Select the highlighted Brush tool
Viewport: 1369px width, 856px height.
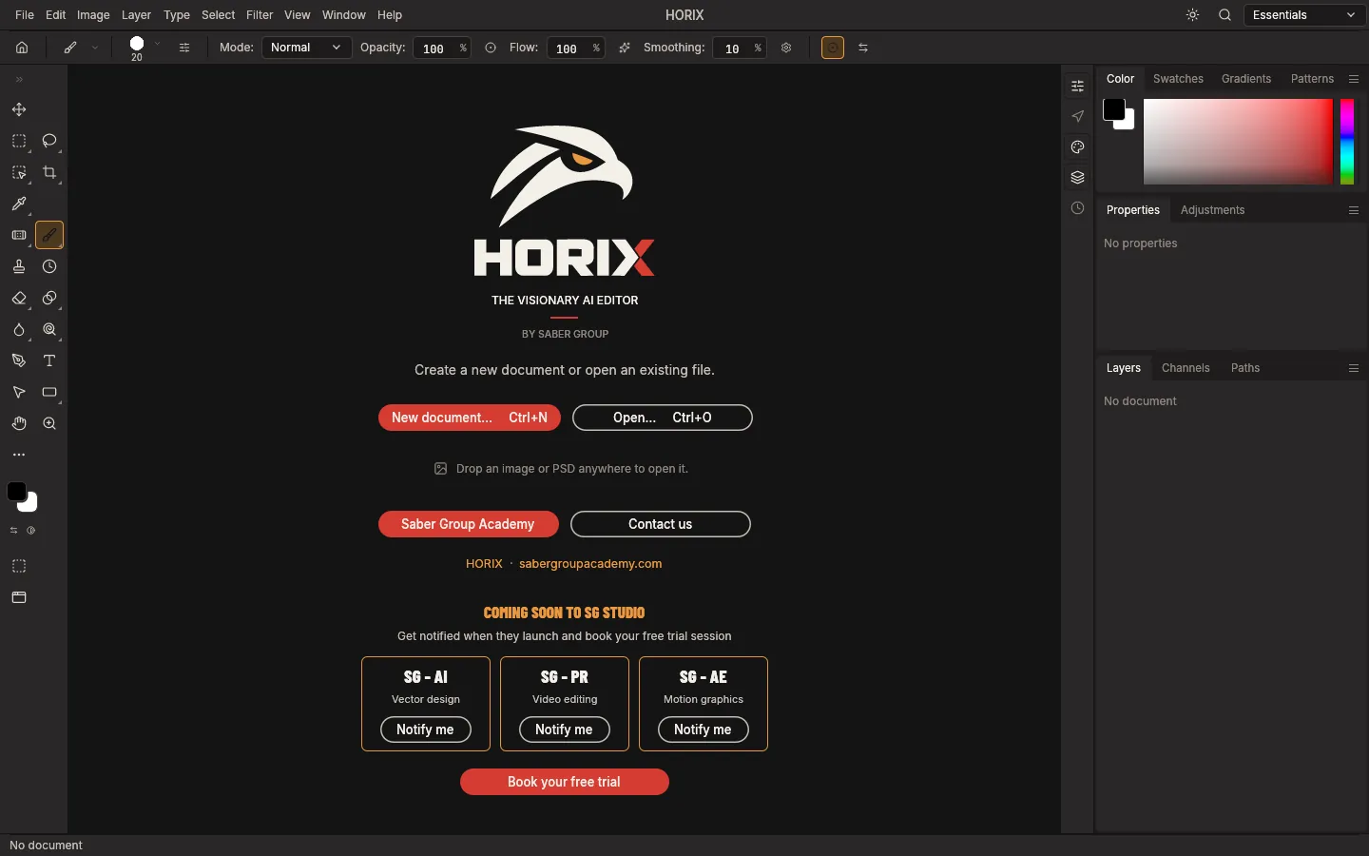click(49, 235)
